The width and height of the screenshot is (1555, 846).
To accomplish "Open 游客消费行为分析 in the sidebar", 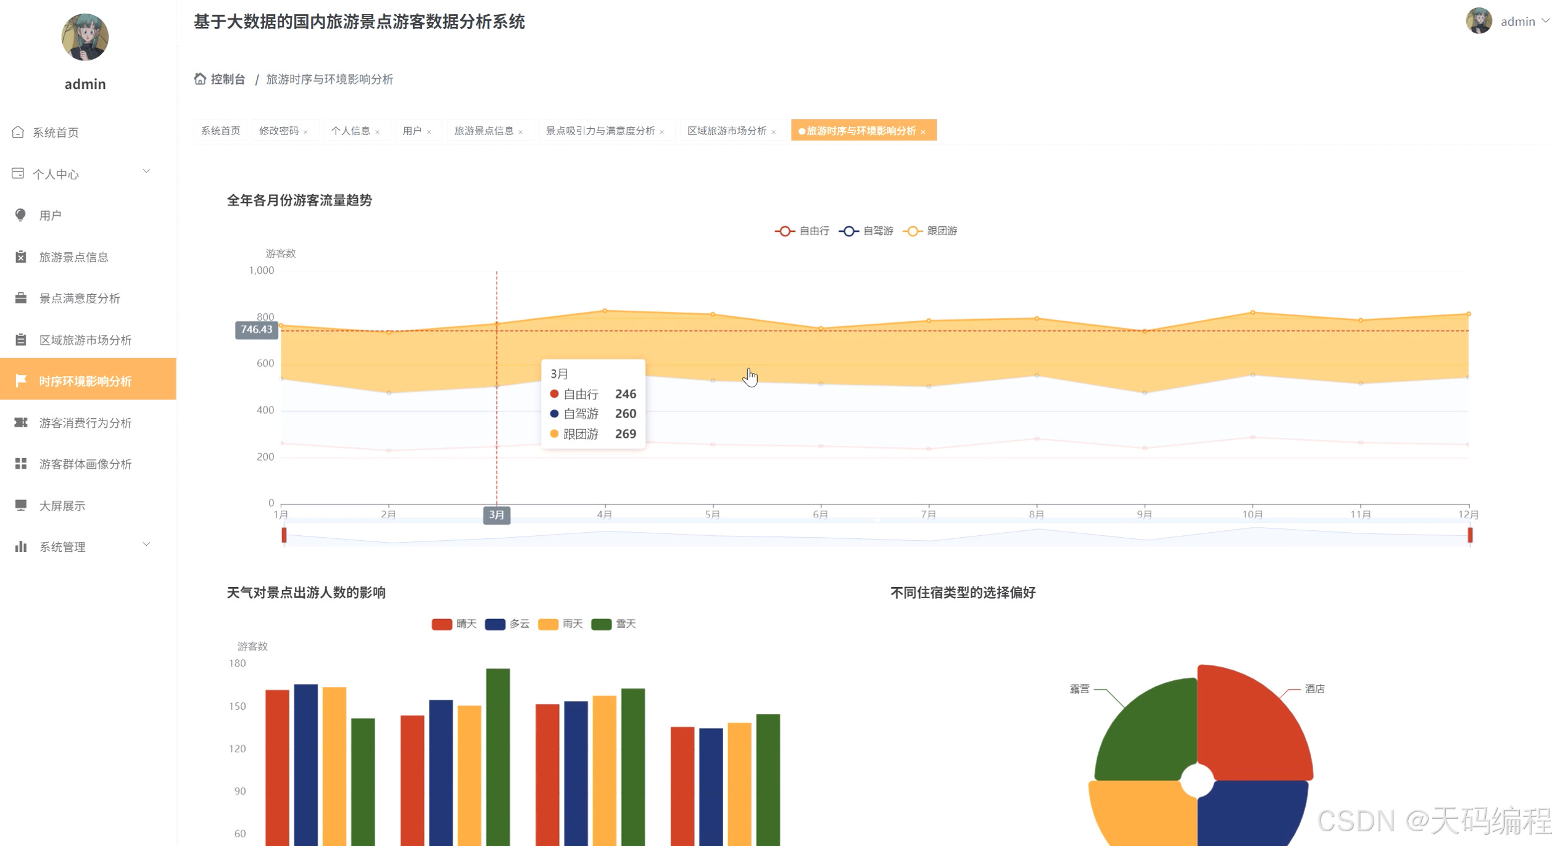I will coord(88,422).
